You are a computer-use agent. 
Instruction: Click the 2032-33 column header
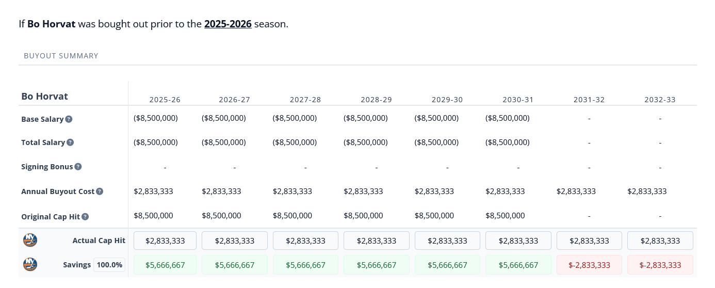point(660,100)
